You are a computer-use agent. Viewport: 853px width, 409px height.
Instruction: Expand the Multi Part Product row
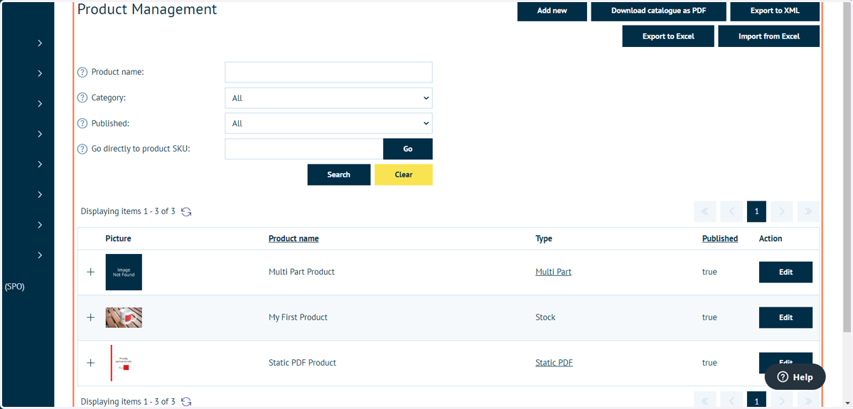pos(90,272)
